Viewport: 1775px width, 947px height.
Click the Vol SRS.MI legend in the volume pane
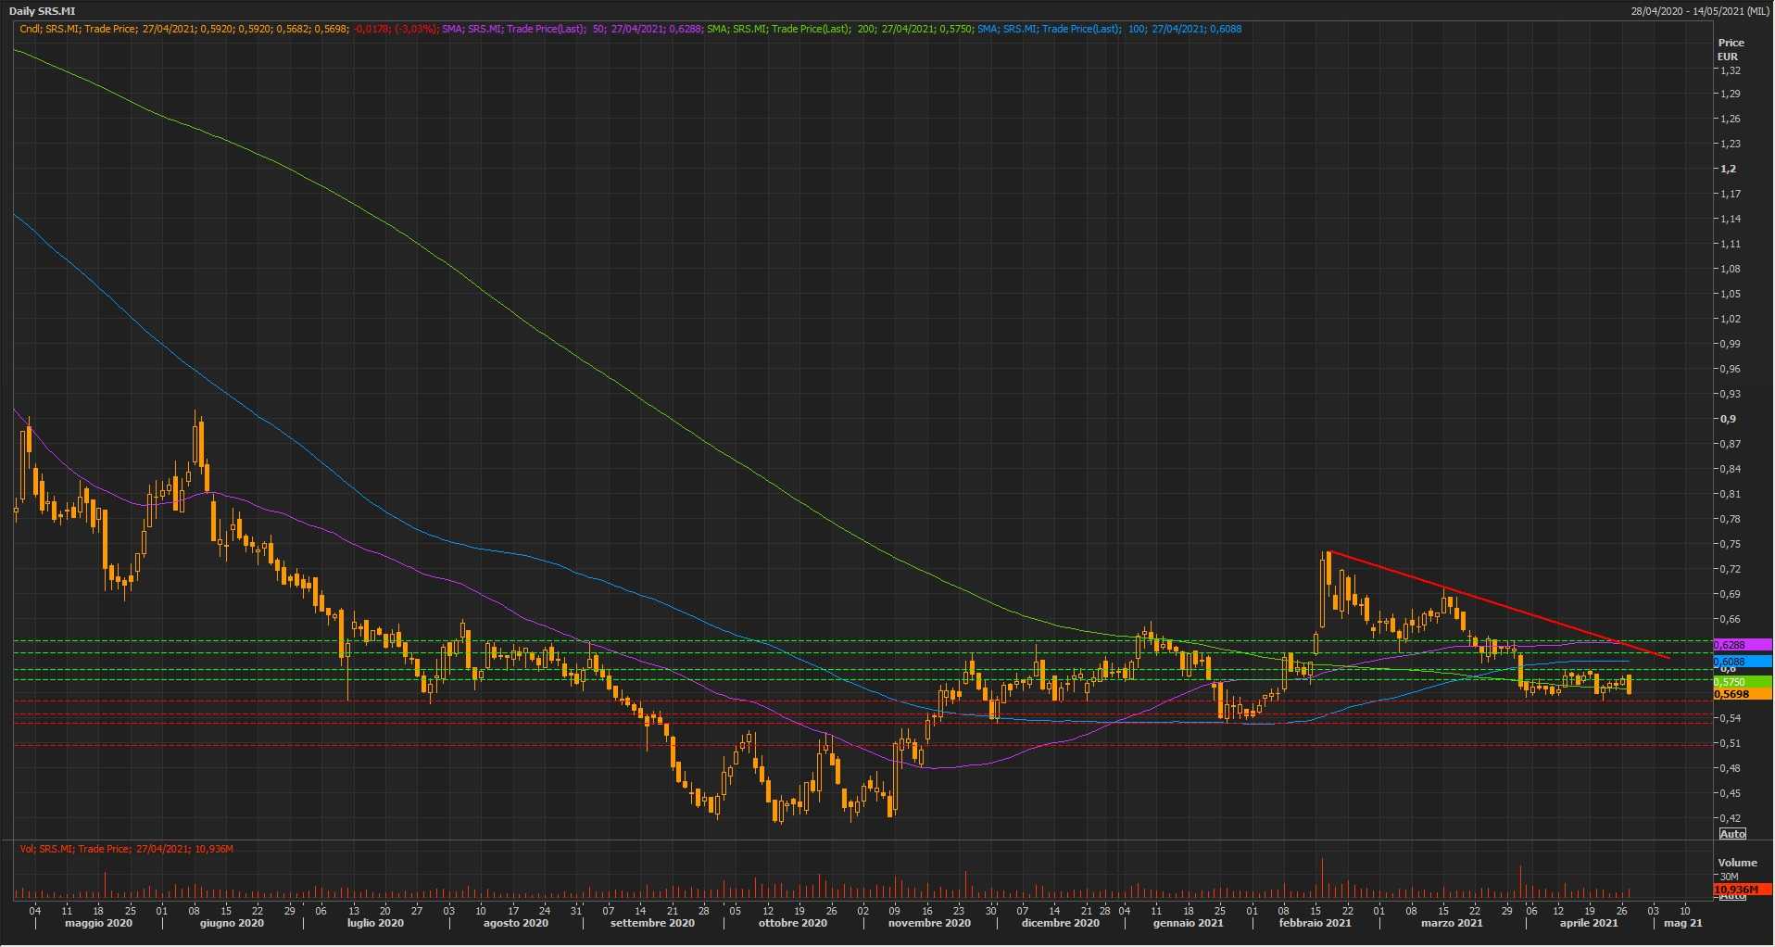point(126,849)
